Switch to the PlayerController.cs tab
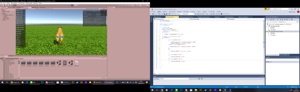The height and width of the screenshot is (92, 300). 243,17
